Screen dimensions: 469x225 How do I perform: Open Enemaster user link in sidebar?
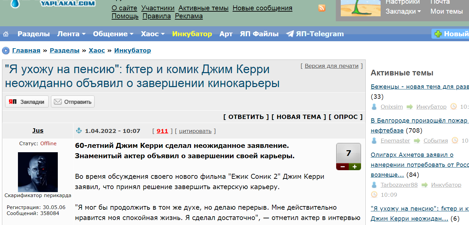(x=395, y=141)
